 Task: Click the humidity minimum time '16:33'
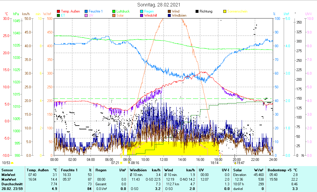(67, 175)
